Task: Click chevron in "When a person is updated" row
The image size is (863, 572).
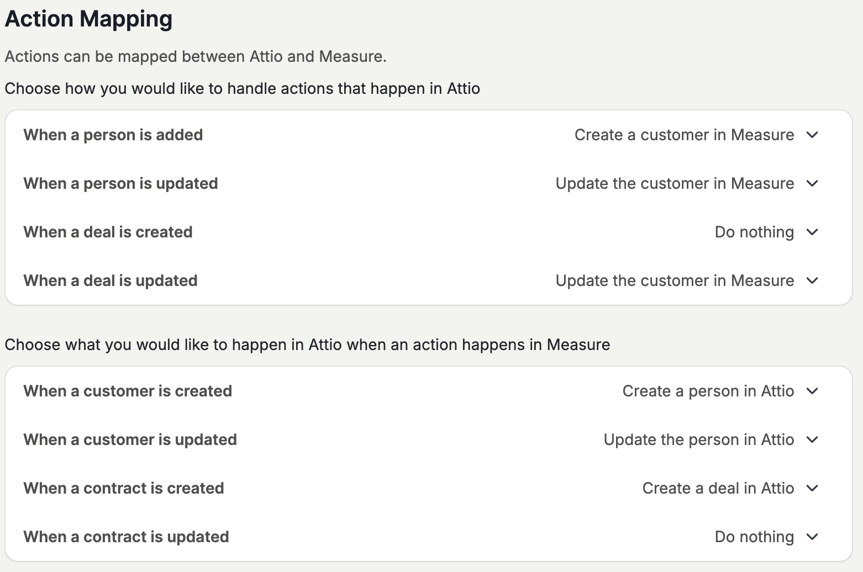Action: 812,184
